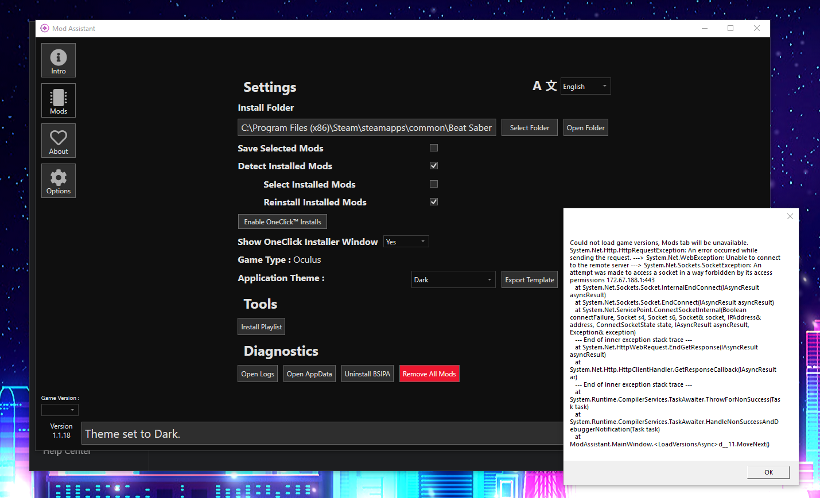
Task: Minimize the Mod Assistant window
Action: 704,28
